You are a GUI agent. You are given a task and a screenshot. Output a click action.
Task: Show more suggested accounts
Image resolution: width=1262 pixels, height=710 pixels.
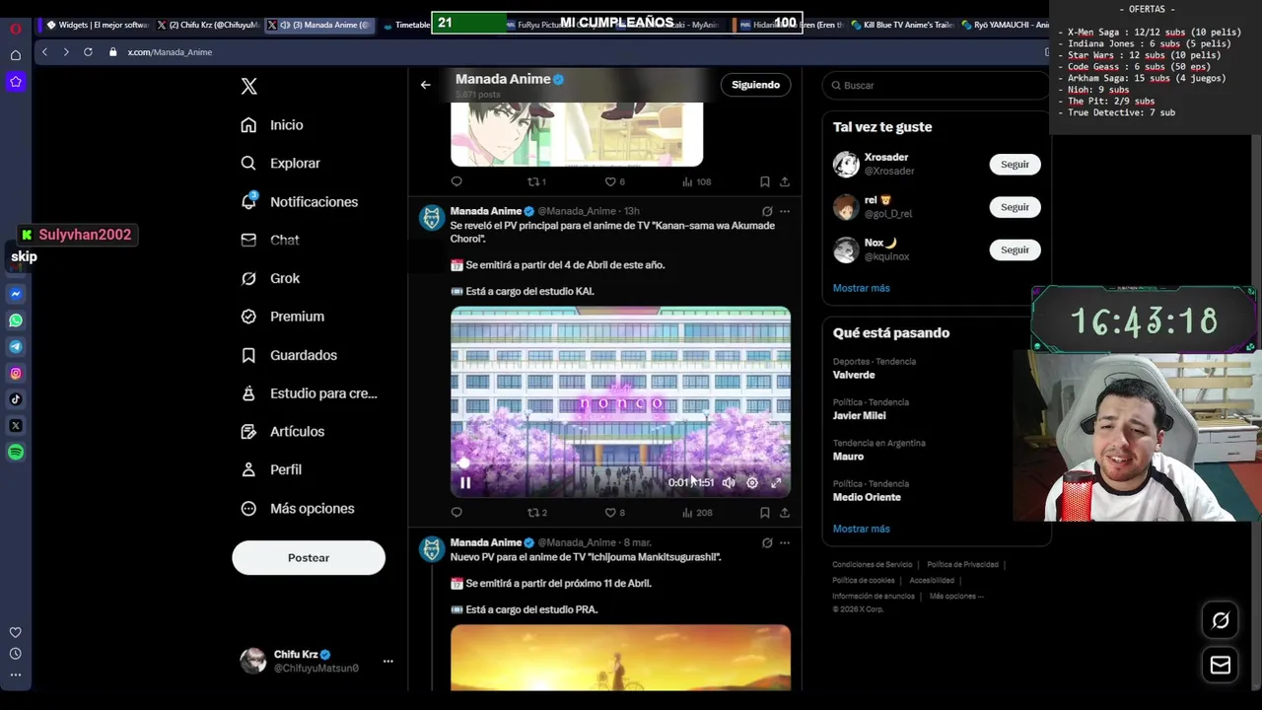pos(861,288)
